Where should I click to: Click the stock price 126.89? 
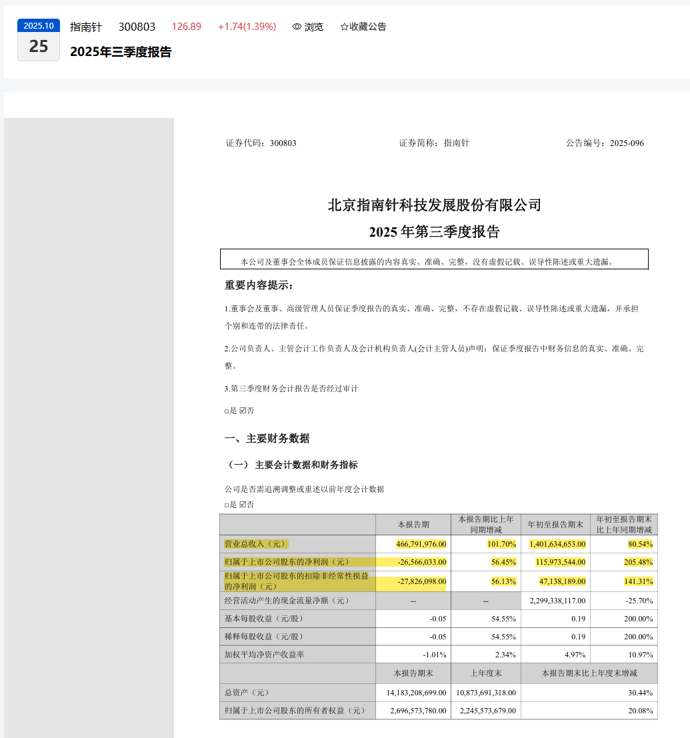coord(187,27)
